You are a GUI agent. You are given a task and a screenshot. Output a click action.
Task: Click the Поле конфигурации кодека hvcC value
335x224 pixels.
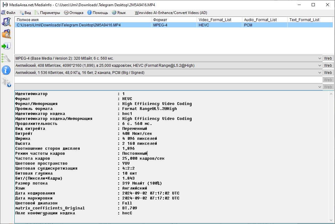click(x=127, y=213)
